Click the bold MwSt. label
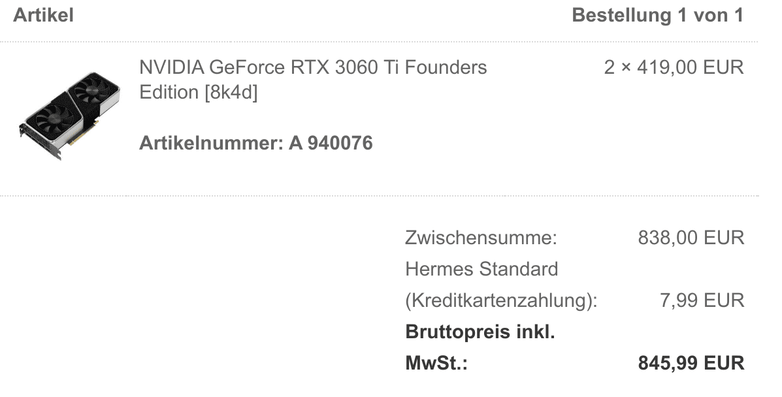 tap(436, 363)
